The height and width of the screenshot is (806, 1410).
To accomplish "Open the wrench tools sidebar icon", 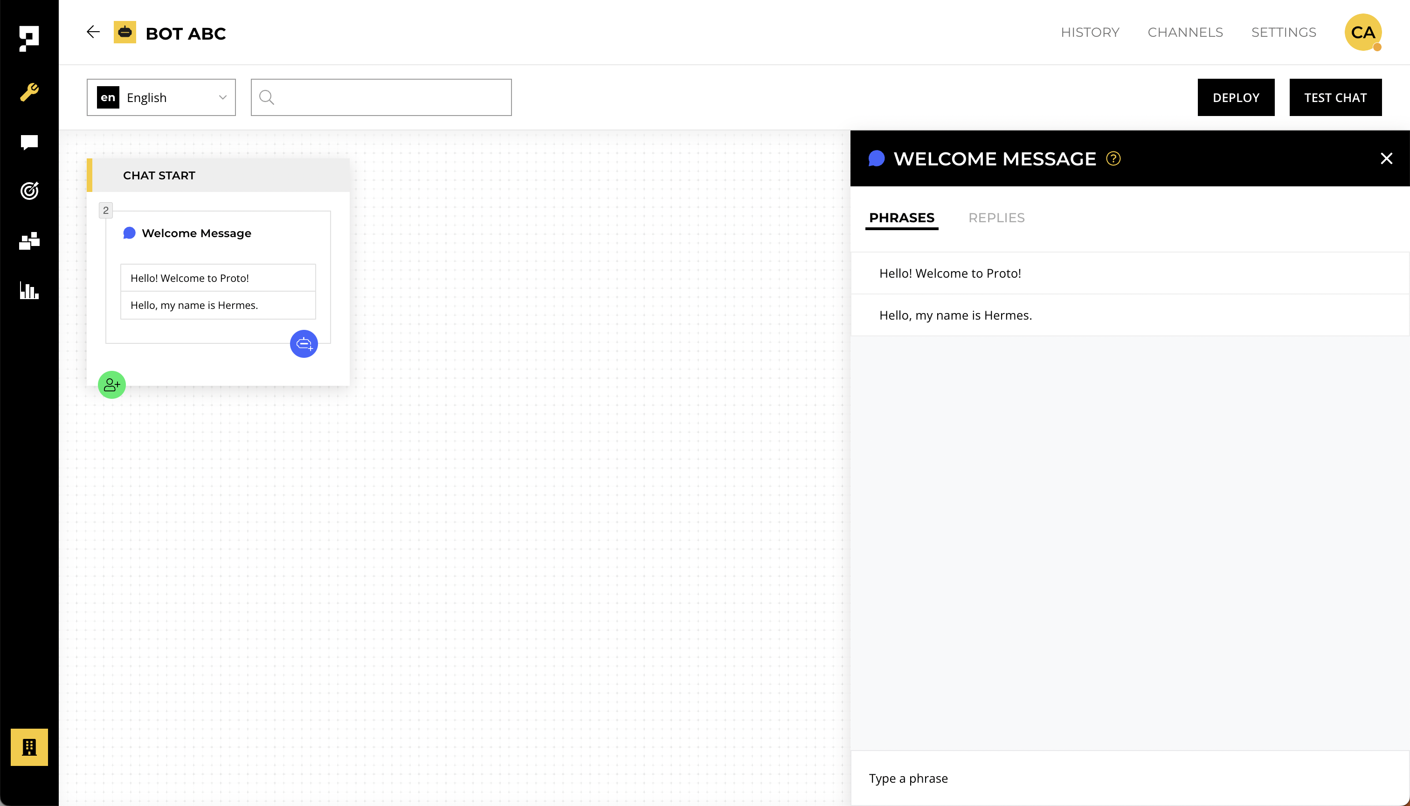I will (29, 92).
